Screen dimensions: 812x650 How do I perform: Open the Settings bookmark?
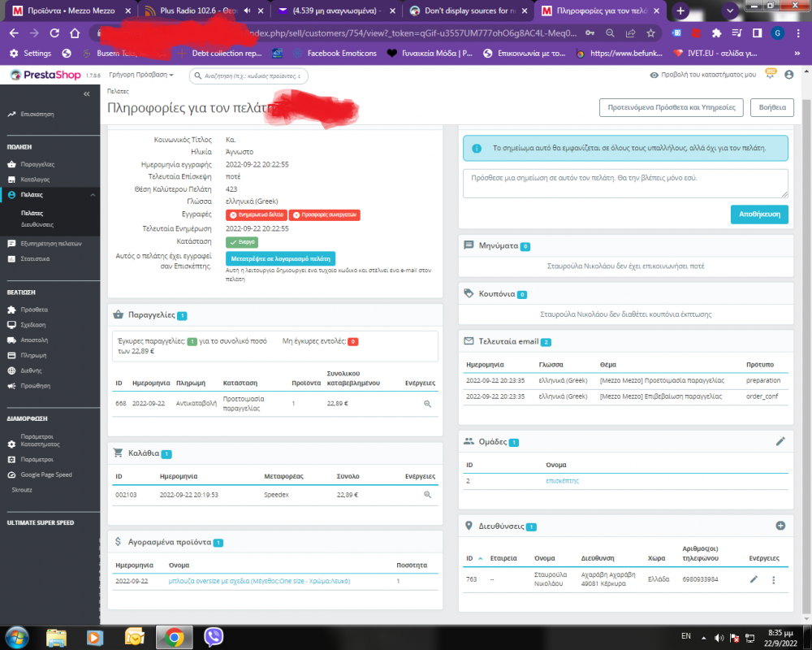[31, 54]
